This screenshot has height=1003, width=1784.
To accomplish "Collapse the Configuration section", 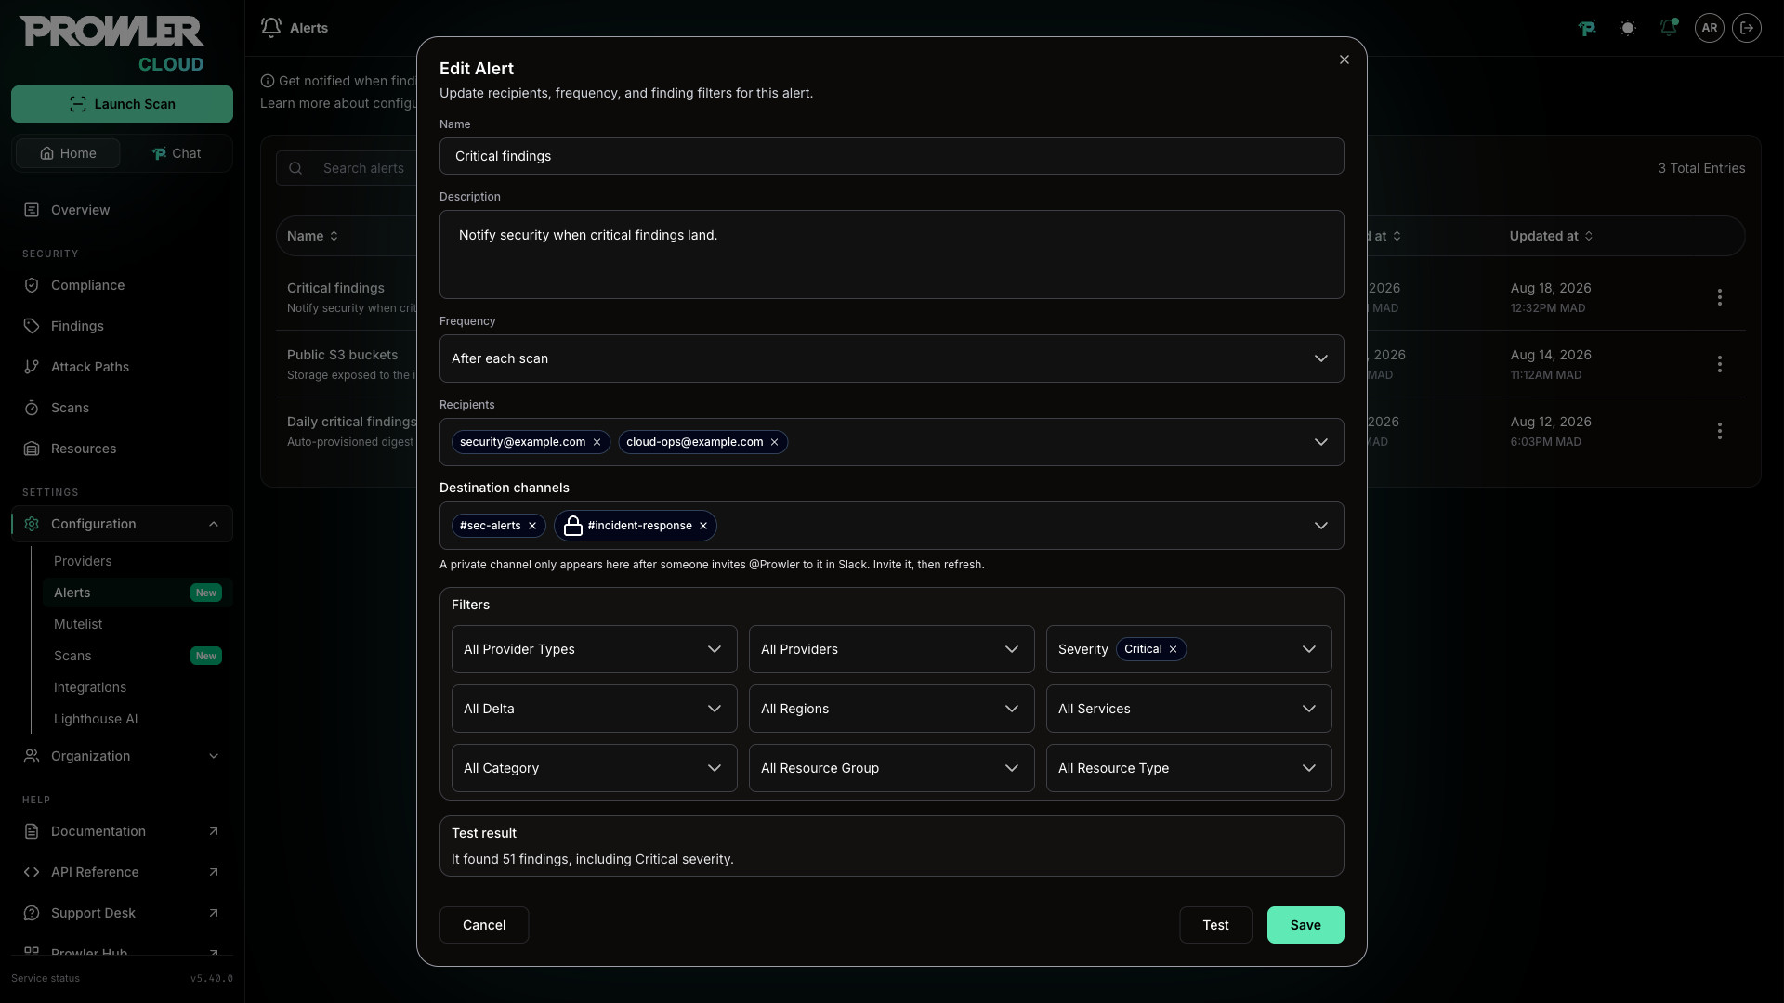I will click(x=122, y=524).
